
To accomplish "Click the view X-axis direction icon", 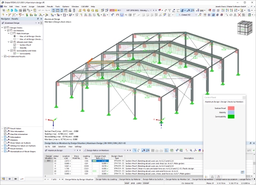I will [x=223, y=10].
